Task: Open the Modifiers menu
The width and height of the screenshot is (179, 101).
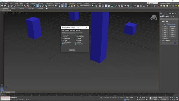Action: (x=34, y=3)
